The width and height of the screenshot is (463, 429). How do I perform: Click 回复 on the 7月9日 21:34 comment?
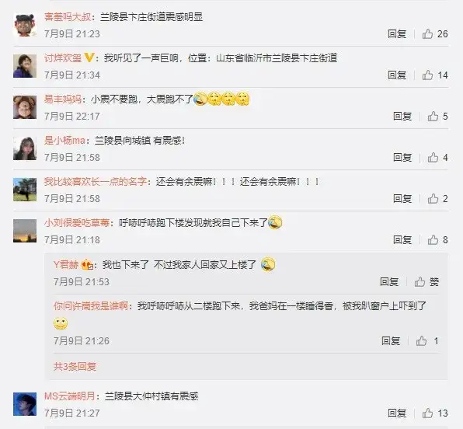pyautogui.click(x=397, y=75)
